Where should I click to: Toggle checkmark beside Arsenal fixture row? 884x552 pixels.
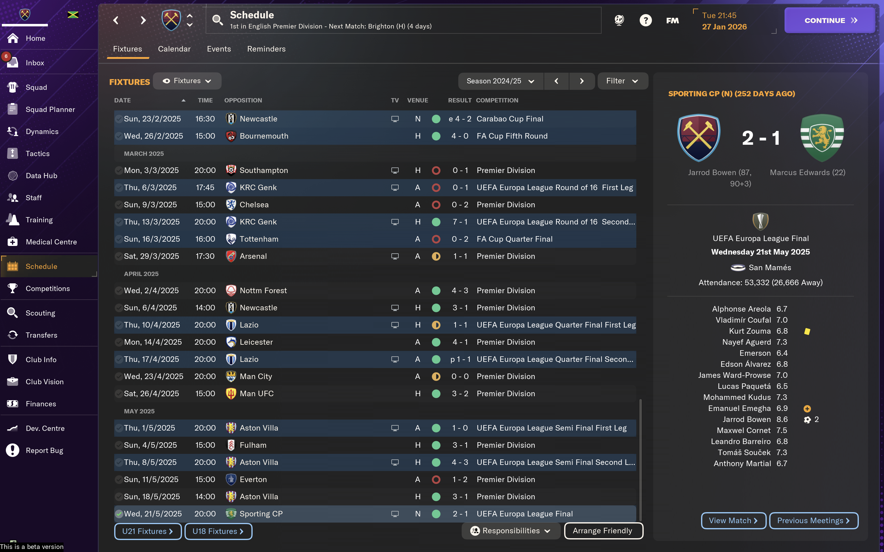[119, 256]
